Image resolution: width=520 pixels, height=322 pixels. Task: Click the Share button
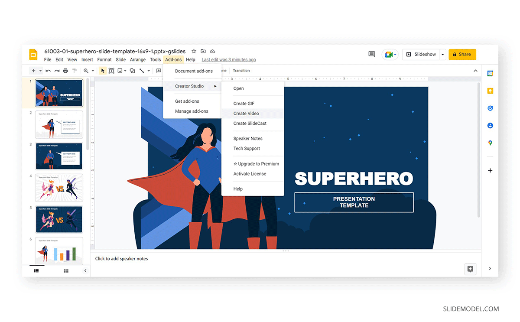click(462, 54)
